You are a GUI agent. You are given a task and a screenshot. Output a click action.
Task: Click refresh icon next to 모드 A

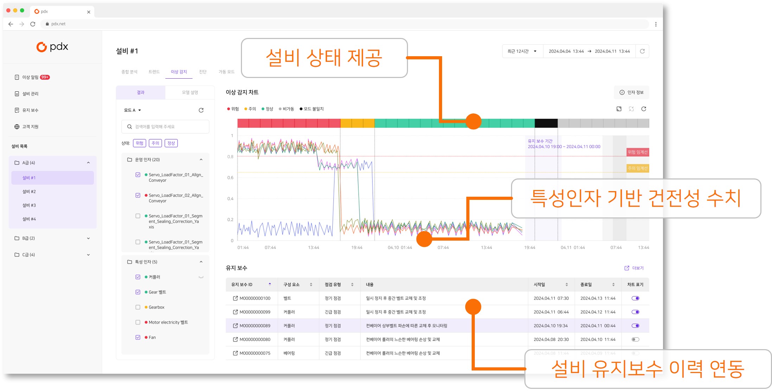tap(201, 110)
